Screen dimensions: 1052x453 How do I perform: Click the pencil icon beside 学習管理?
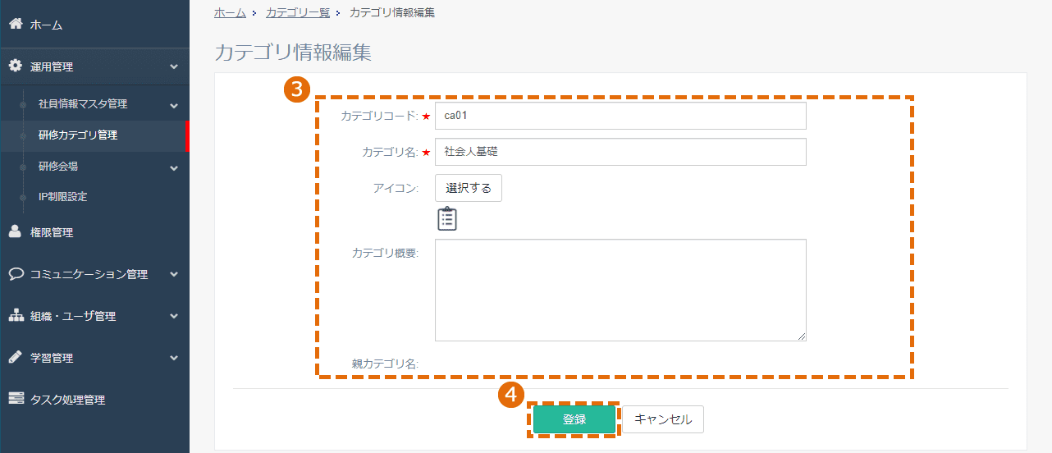[x=15, y=358]
